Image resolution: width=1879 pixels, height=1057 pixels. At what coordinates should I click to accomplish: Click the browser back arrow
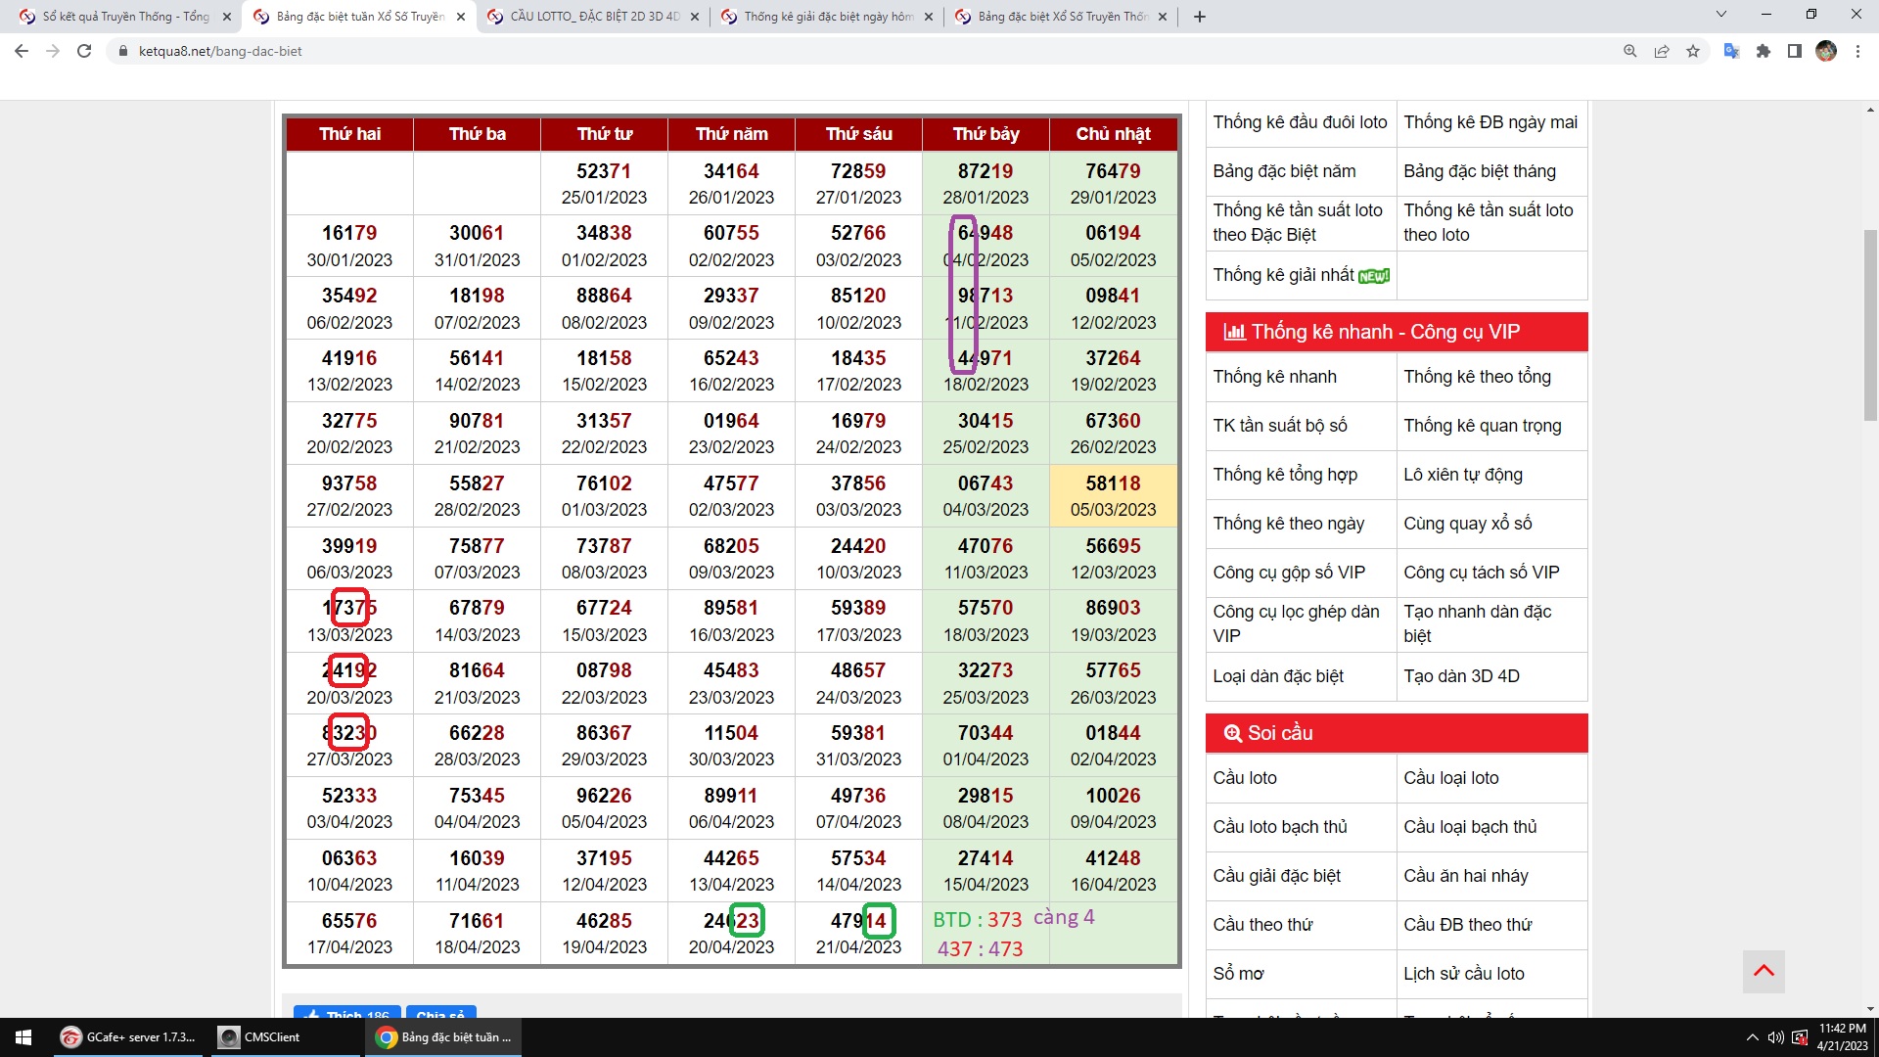coord(22,51)
